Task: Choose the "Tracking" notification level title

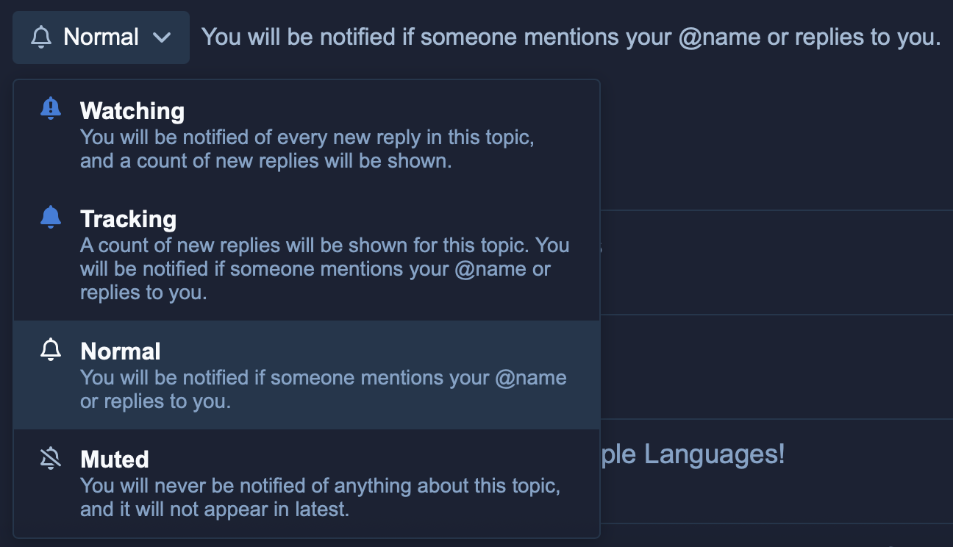Action: pyautogui.click(x=129, y=219)
